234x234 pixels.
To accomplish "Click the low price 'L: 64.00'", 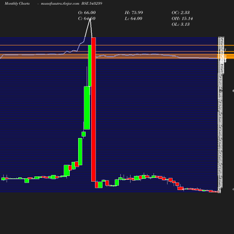I will [x=133, y=19].
